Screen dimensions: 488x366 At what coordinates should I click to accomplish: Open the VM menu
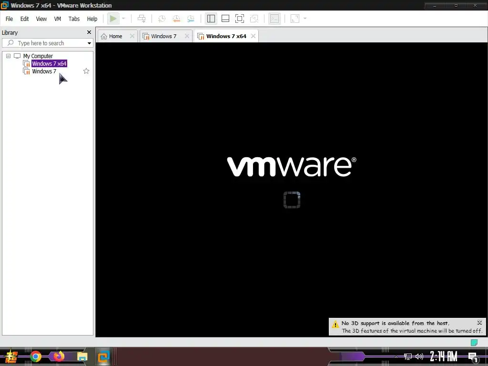pos(57,19)
